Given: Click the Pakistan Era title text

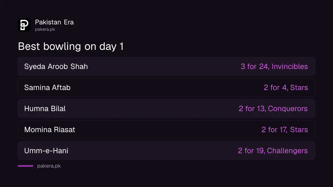Looking at the screenshot, I should [x=54, y=22].
